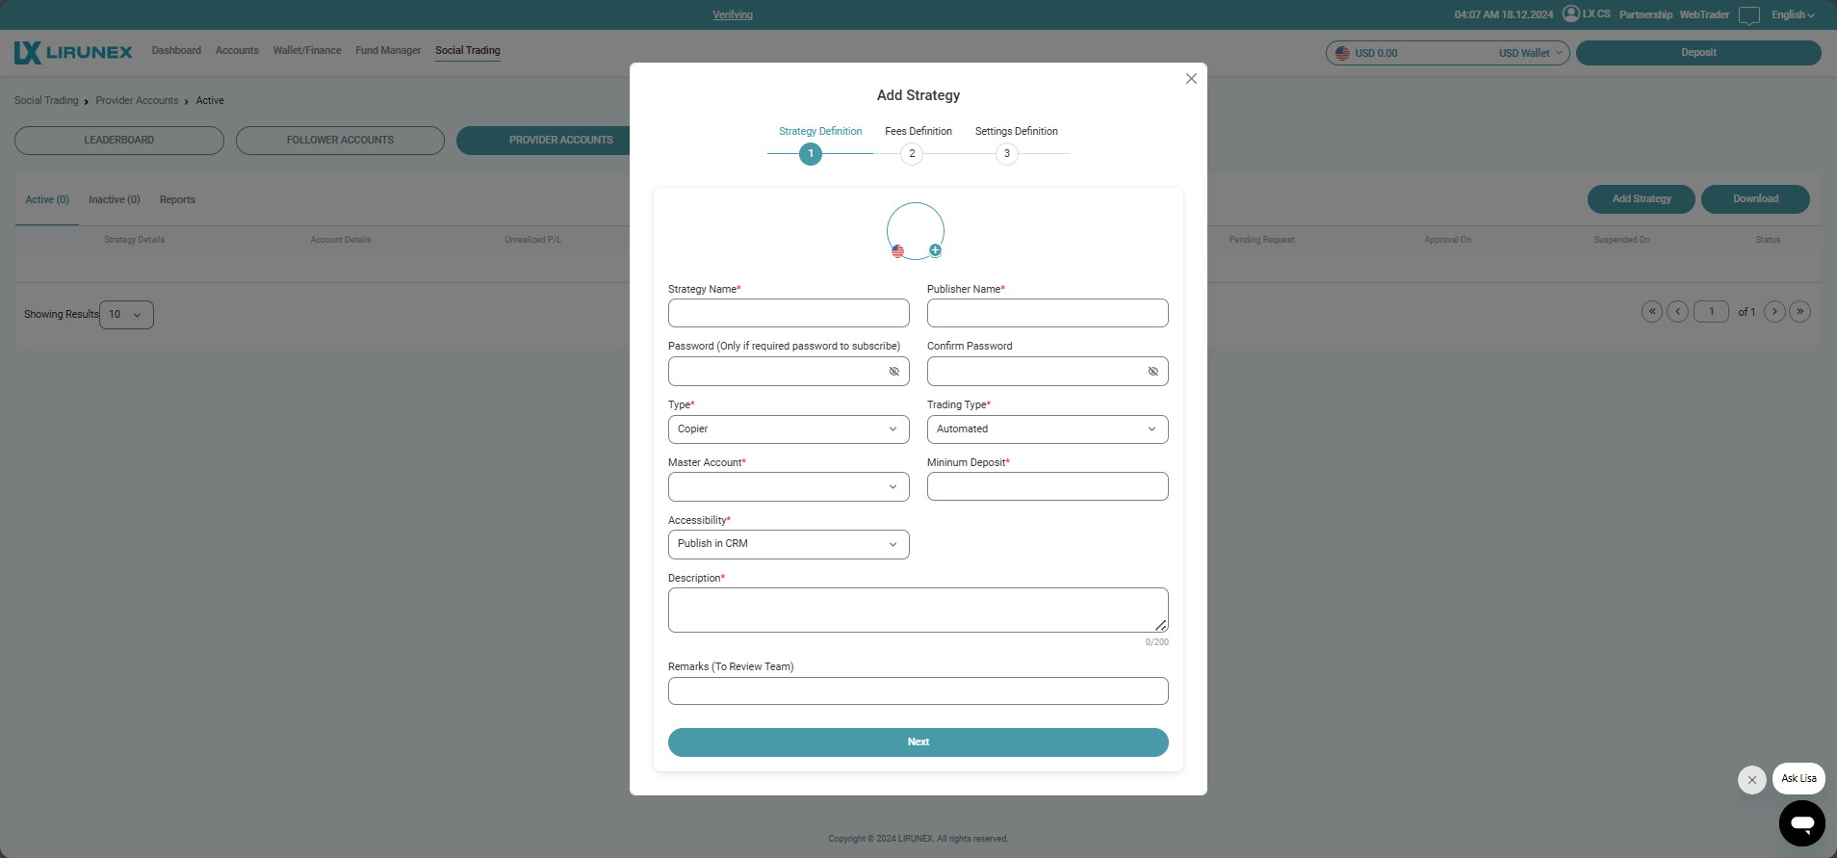
Task: Click the Next button
Action: [918, 742]
